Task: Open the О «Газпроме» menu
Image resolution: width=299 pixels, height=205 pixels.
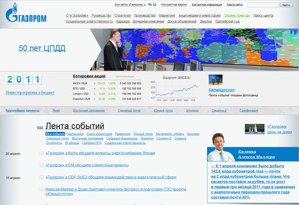Action: (x=77, y=15)
